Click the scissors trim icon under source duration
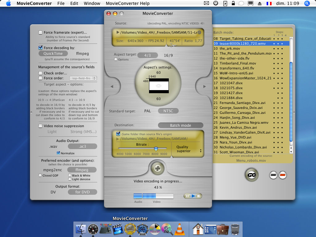316x237 pixels. coord(173,45)
